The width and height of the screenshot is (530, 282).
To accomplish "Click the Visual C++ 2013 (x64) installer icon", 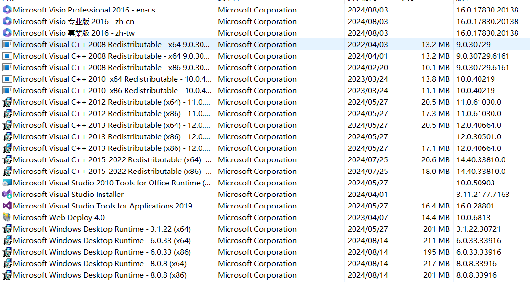I will 7,125.
